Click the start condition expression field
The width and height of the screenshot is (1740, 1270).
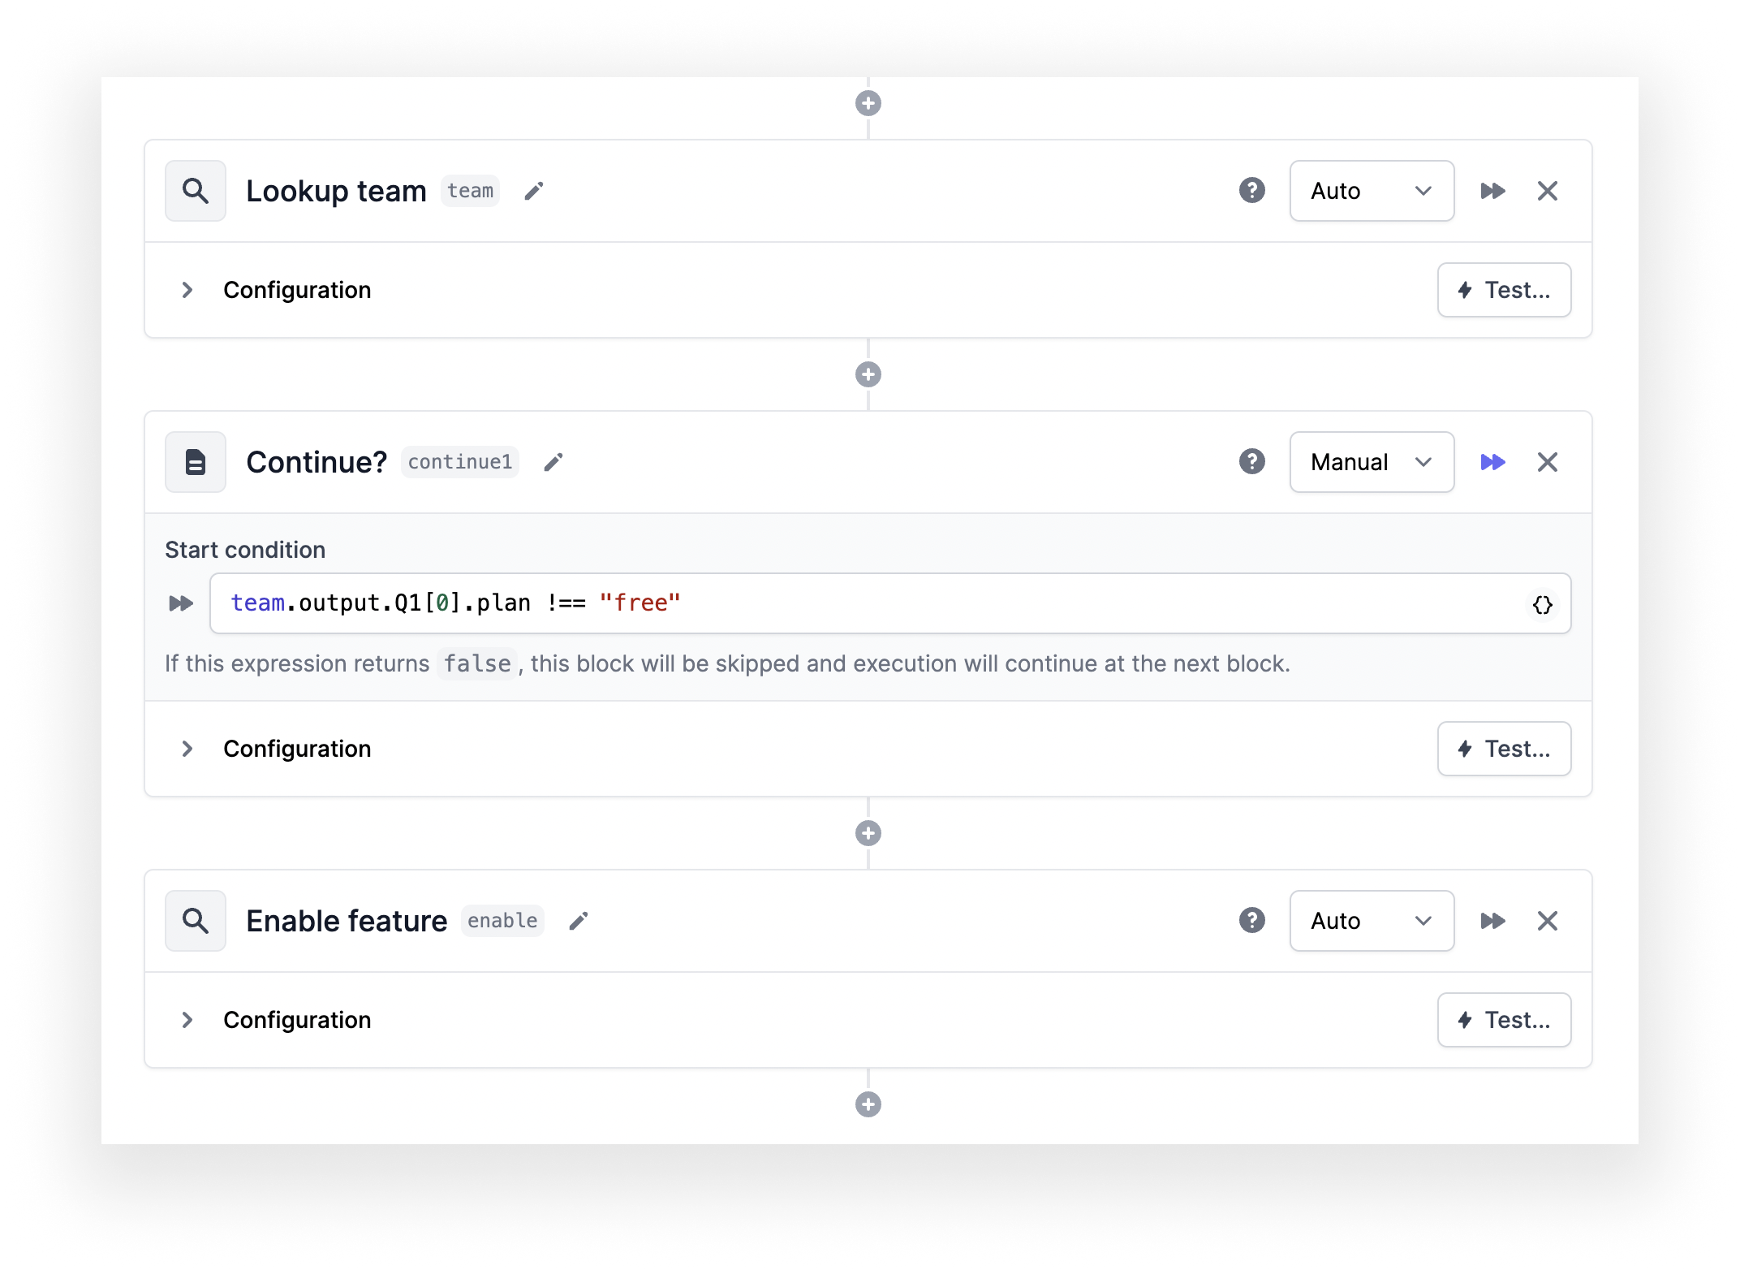[x=890, y=603]
